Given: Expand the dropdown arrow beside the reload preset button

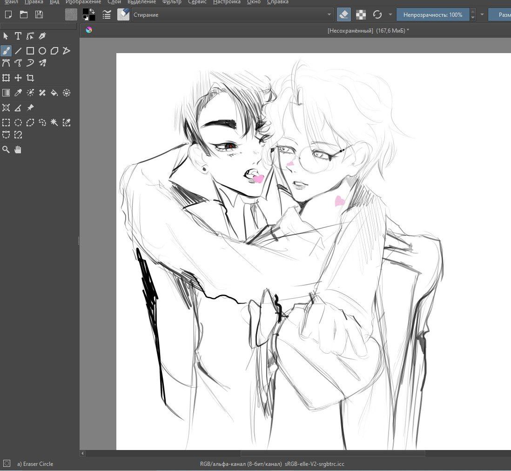Looking at the screenshot, I should click(390, 14).
